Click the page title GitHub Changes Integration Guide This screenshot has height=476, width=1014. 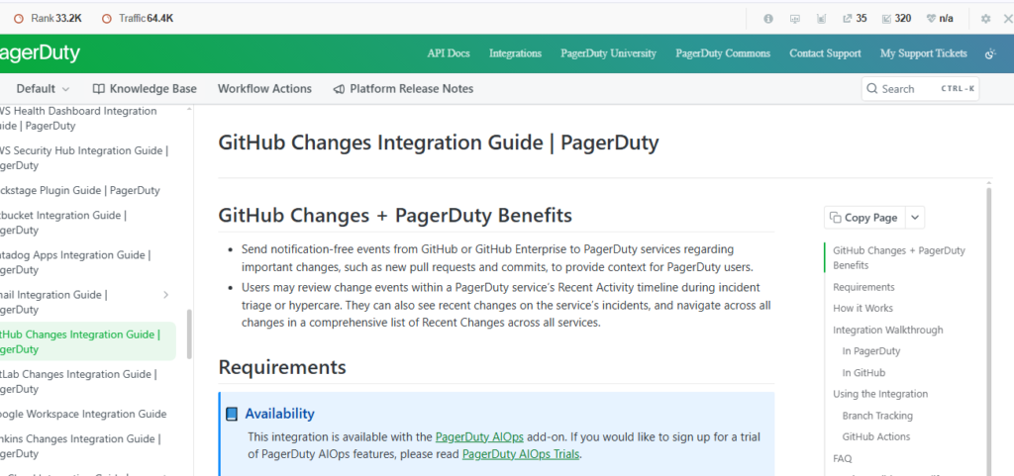pos(439,143)
